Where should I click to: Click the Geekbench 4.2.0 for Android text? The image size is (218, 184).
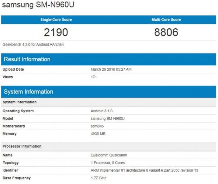click(x=33, y=44)
